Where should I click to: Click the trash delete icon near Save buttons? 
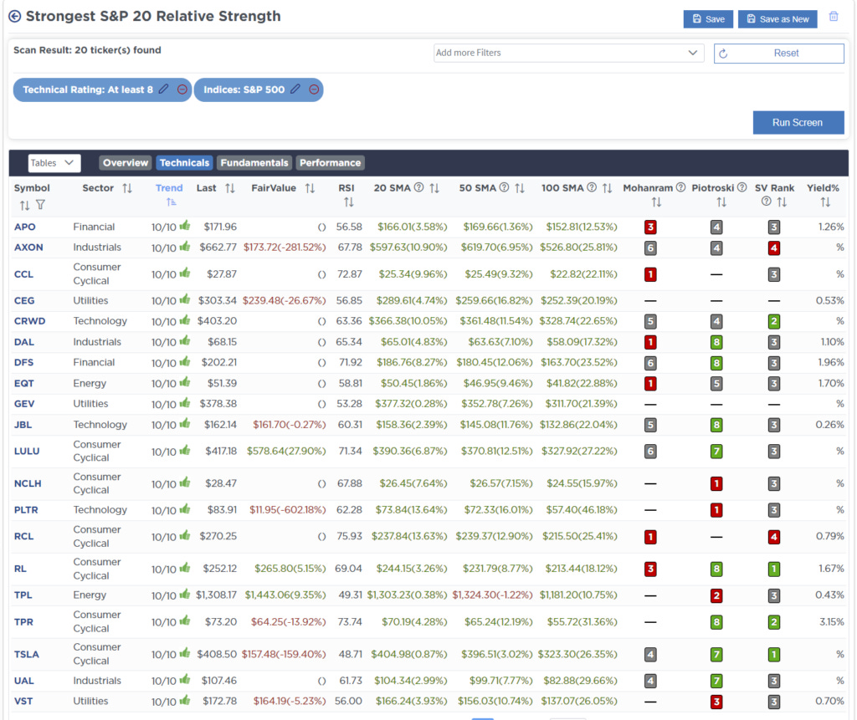[834, 16]
